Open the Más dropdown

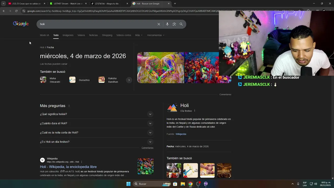[139, 35]
